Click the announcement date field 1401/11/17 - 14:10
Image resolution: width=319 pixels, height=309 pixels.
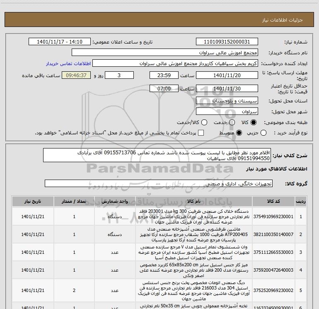click(x=60, y=42)
